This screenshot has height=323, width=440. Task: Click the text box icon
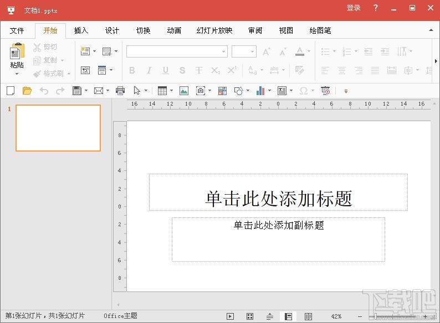282,91
